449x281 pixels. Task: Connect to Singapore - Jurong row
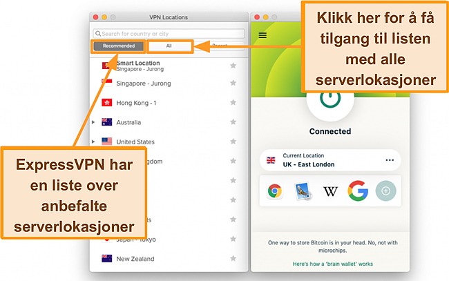pos(169,84)
